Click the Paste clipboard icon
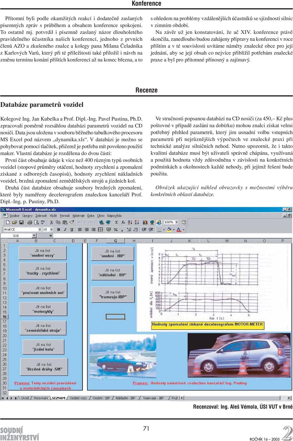Viewport: 293px width, 441px height. pyautogui.click(x=64, y=222)
